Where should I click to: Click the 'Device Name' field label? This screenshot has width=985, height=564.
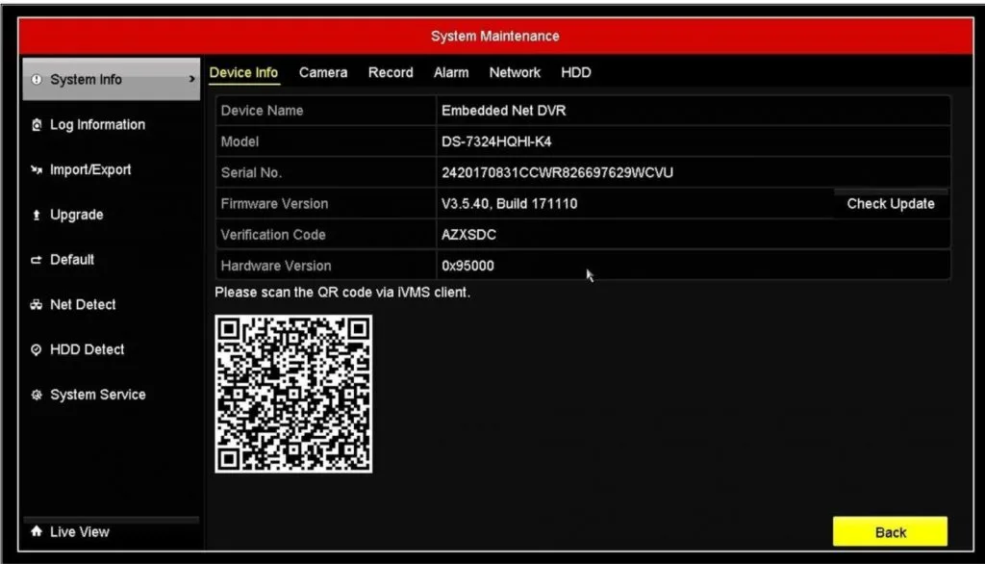click(262, 111)
